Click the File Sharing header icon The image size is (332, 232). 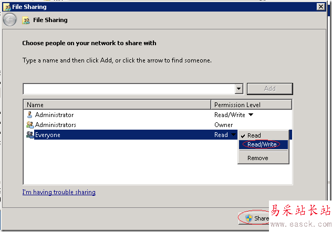(x=26, y=20)
